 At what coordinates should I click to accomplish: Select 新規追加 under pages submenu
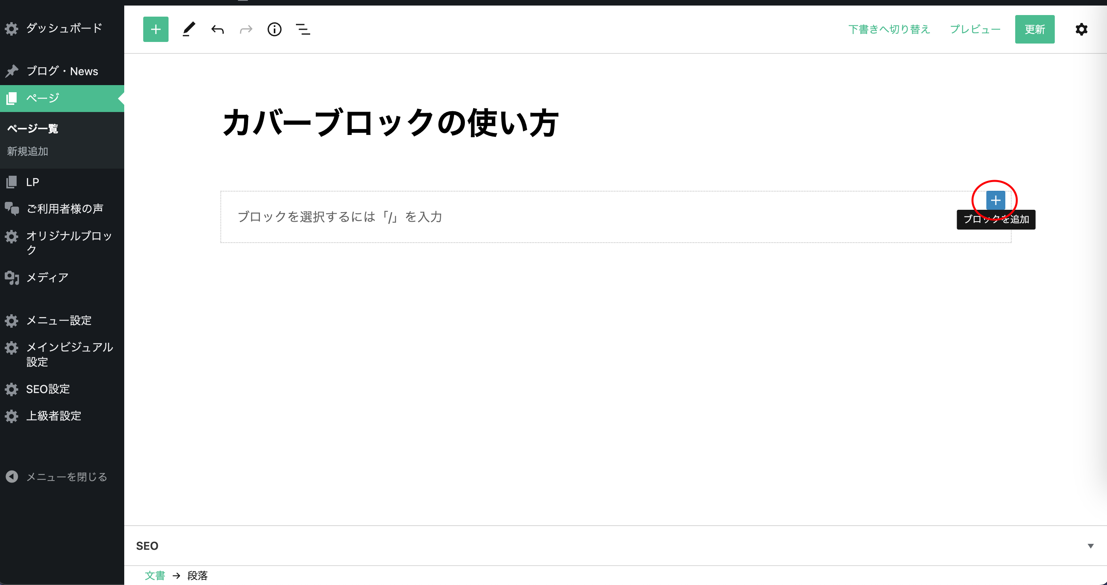[x=28, y=151]
